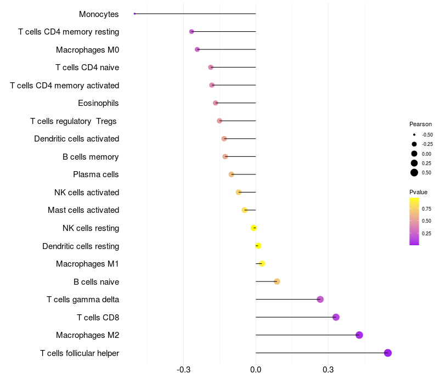Click the small Monocytes data point
The image size is (439, 384).
tap(134, 14)
